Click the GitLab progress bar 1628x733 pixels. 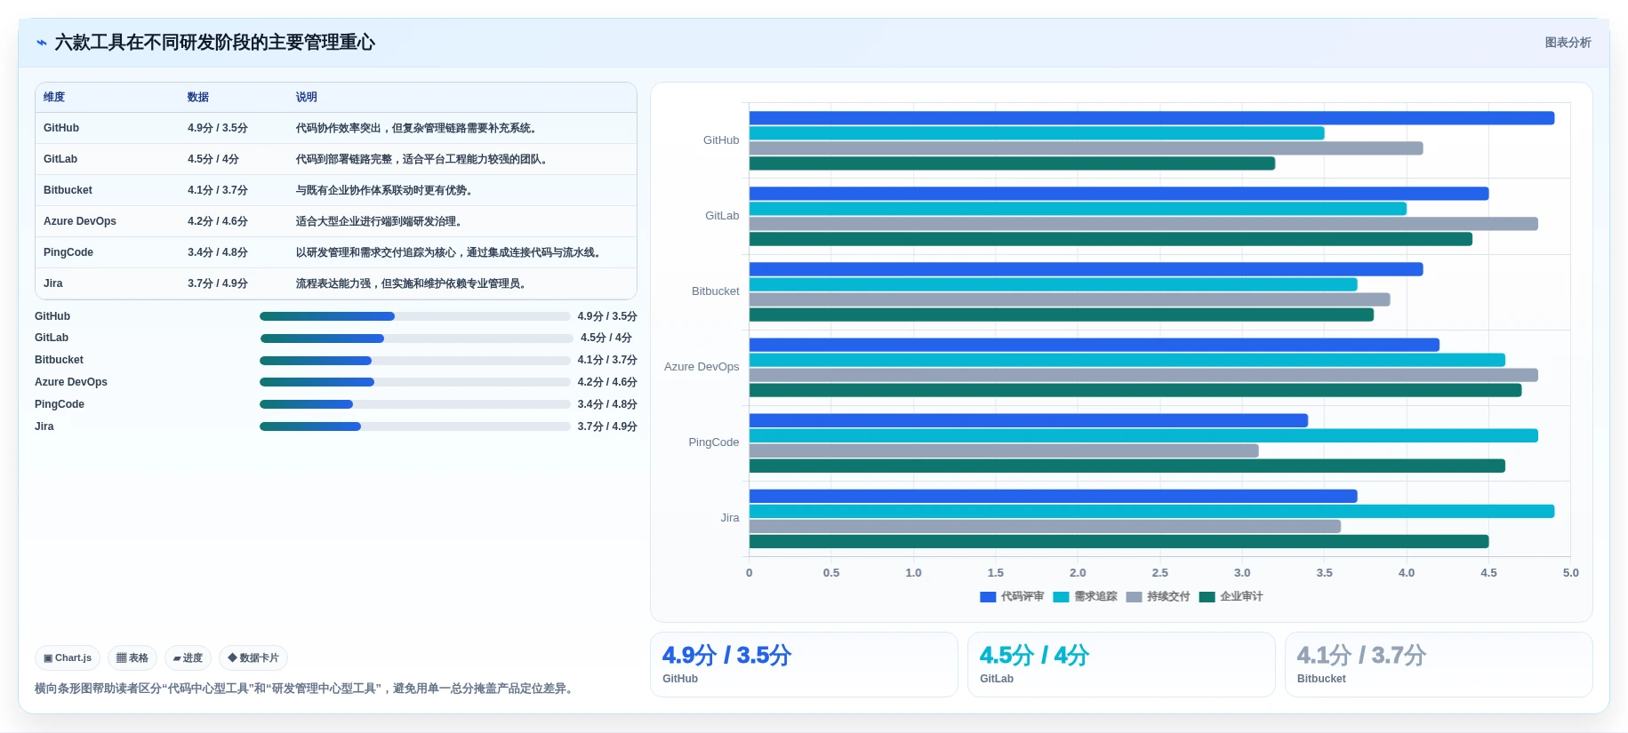416,339
